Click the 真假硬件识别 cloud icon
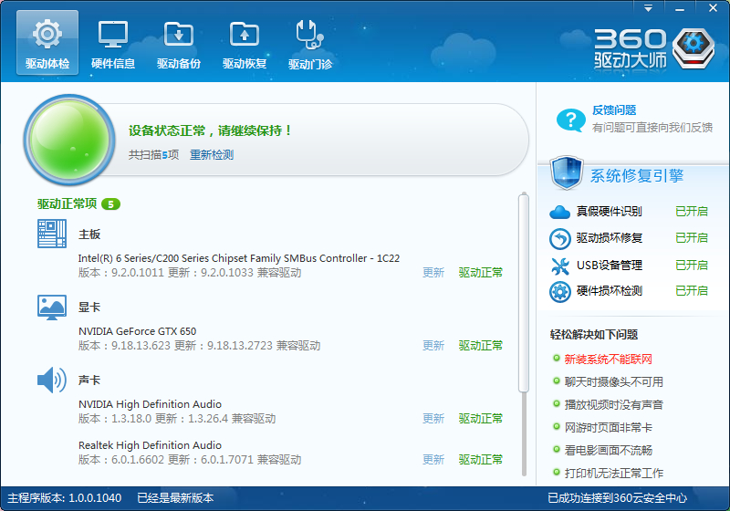 (x=559, y=212)
